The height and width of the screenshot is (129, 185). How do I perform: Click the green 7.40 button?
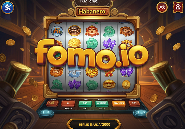pyautogui.click(x=85, y=104)
